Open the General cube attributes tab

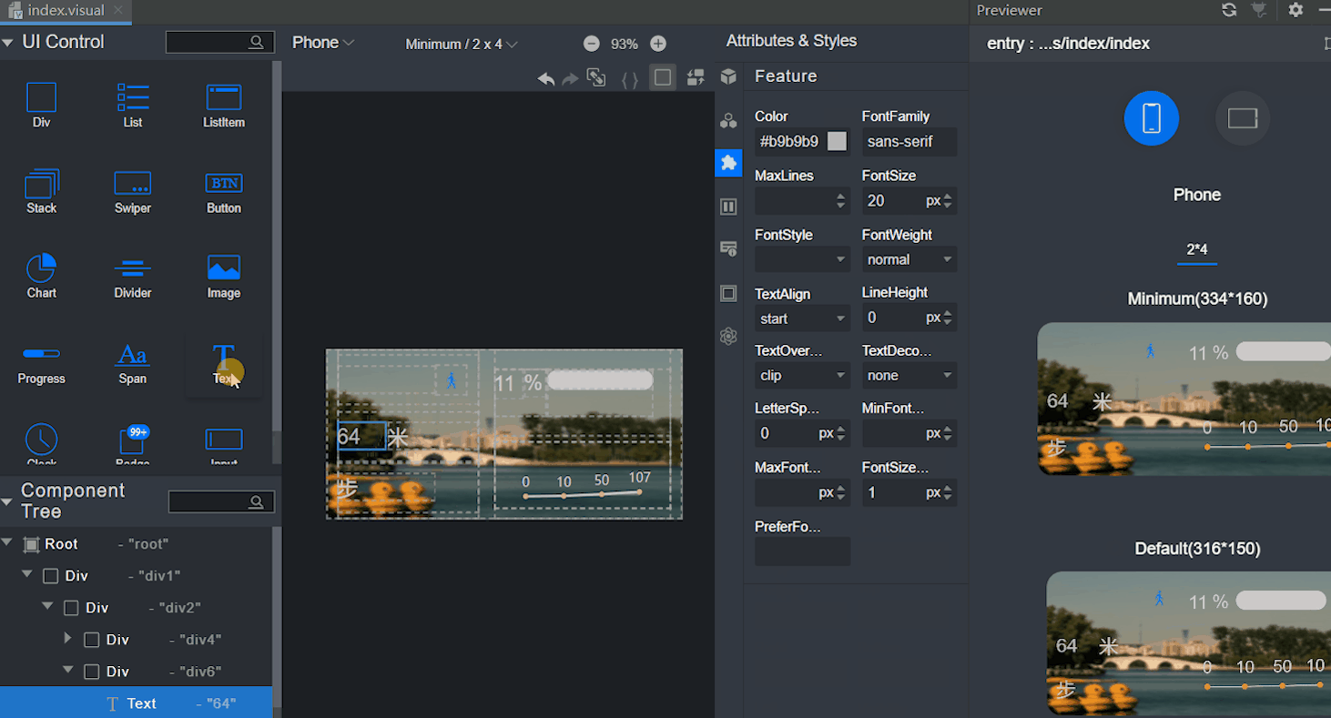[728, 76]
